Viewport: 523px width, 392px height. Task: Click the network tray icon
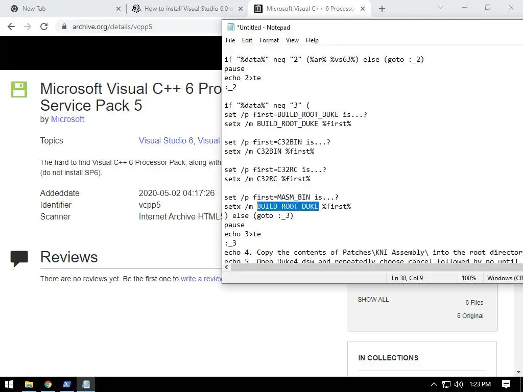tap(446, 384)
